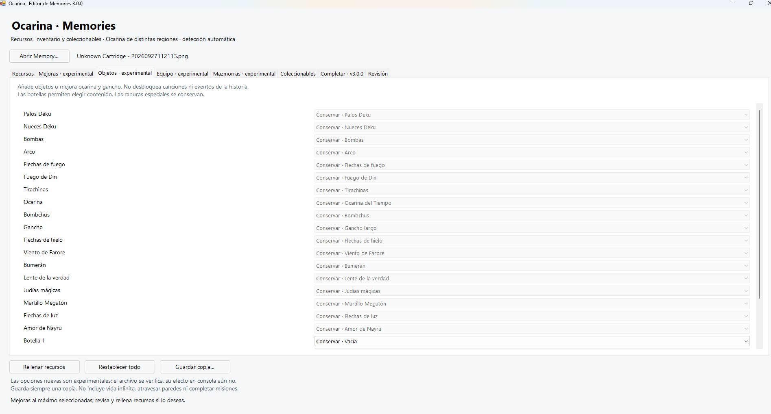
Task: Expand the Fuego de Din dropdown
Action: (532, 178)
